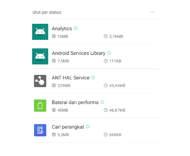Image resolution: width=190 pixels, height=156 pixels.
Task: Expand the Urut per status chevron
Action: 152,12
